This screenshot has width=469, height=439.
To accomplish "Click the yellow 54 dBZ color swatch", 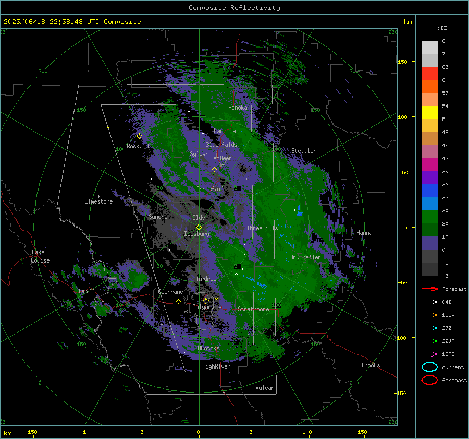I will [429, 112].
